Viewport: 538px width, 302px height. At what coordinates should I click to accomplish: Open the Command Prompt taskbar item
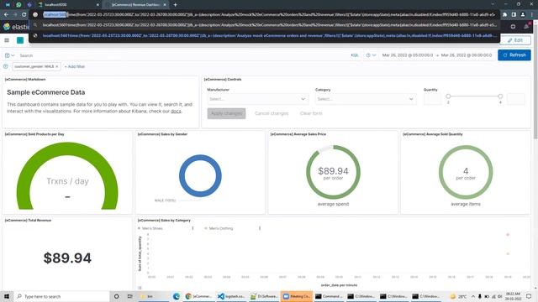coord(328,296)
